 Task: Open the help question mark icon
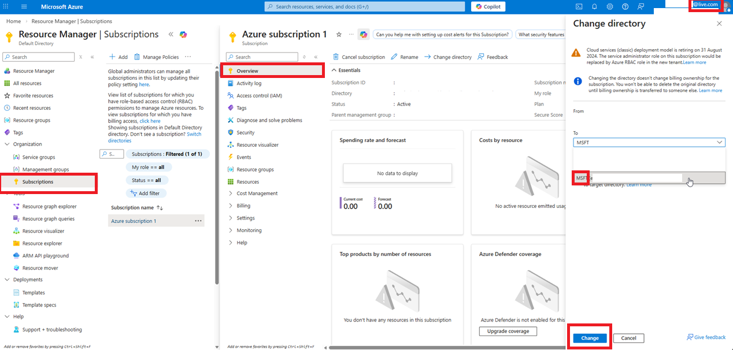[625, 6]
